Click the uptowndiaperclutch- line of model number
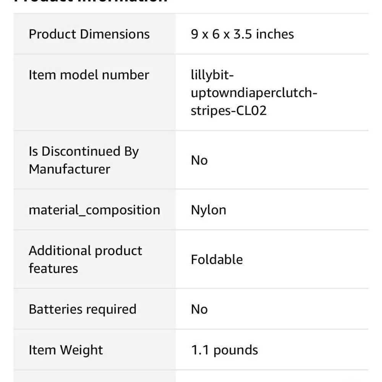This screenshot has width=382, height=382. 254,93
